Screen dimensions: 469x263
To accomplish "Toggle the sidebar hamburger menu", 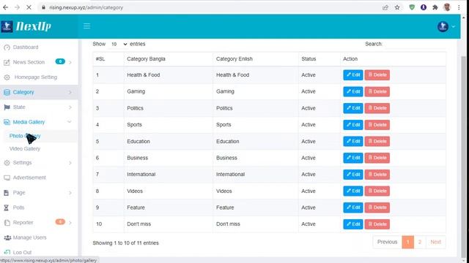I will click(x=86, y=26).
